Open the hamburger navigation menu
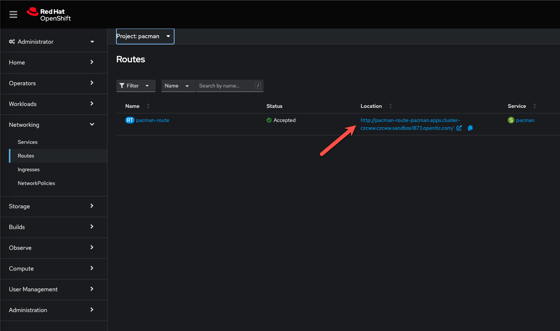 click(13, 14)
